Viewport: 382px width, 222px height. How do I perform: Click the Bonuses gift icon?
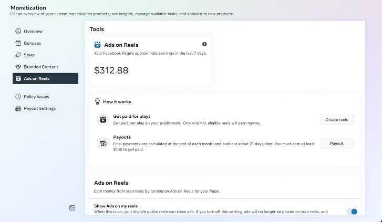coord(18,43)
